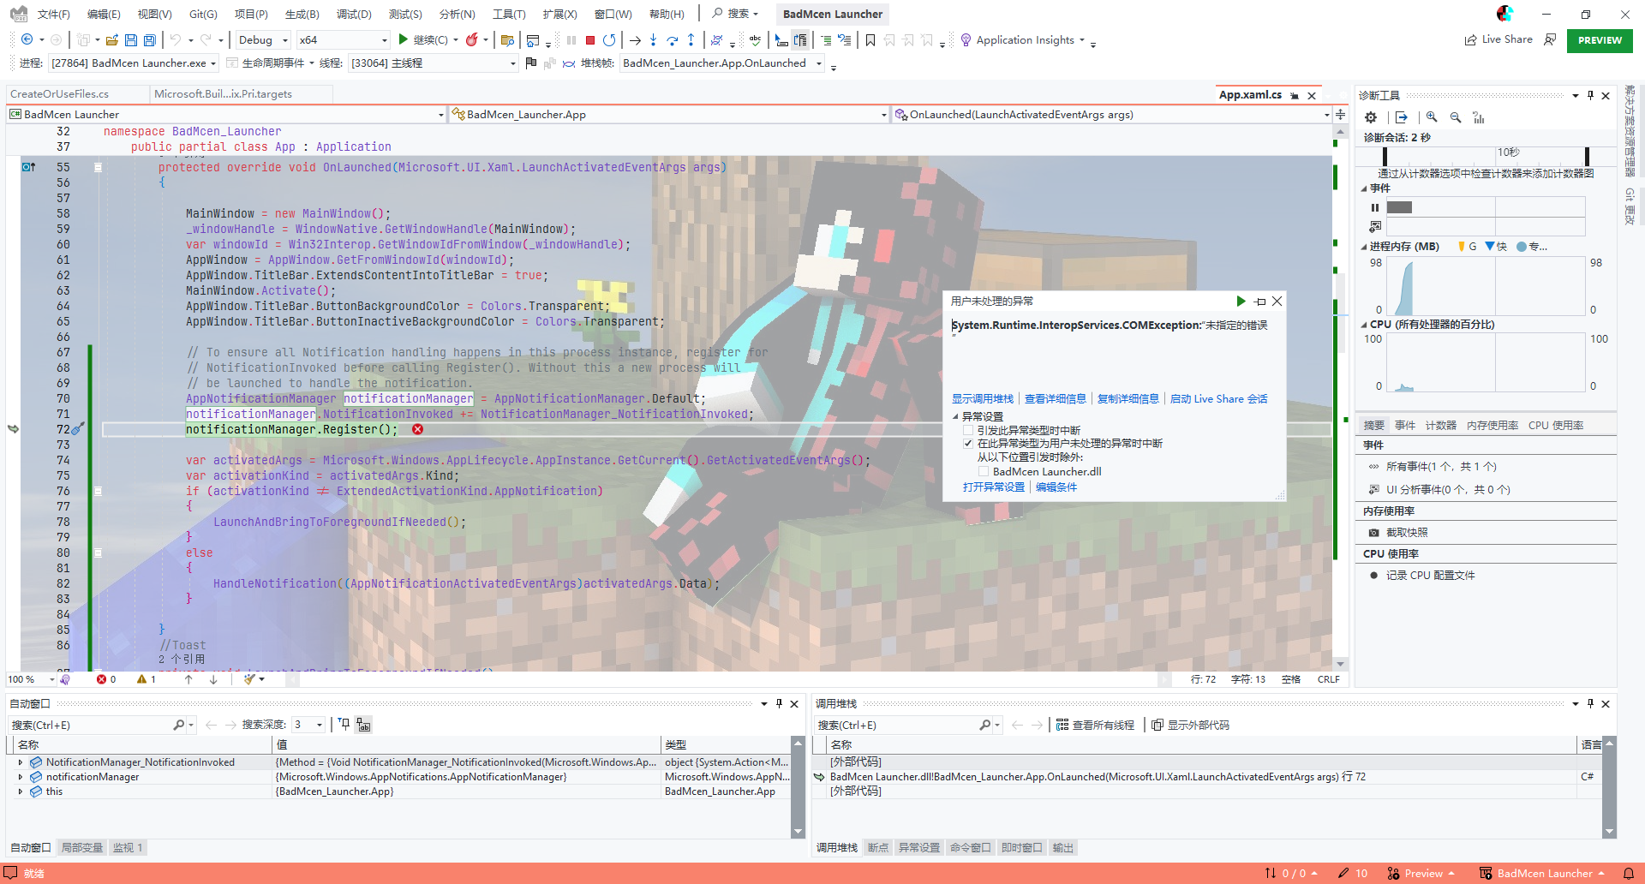The width and height of the screenshot is (1645, 884).
Task: Click the code cleanup broom icon
Action: coord(249,679)
